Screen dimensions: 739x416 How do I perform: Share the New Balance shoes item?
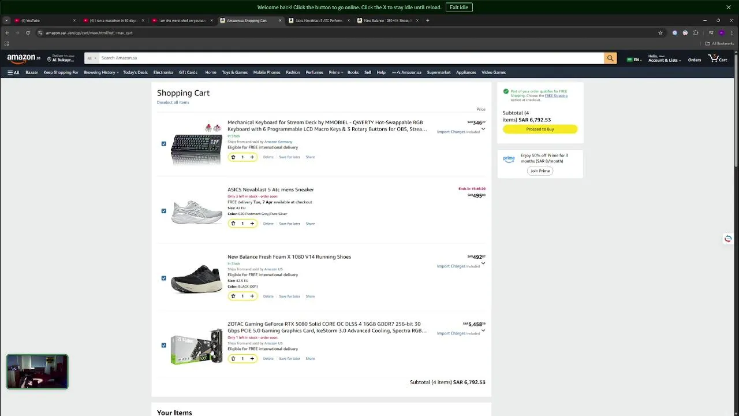tap(310, 296)
